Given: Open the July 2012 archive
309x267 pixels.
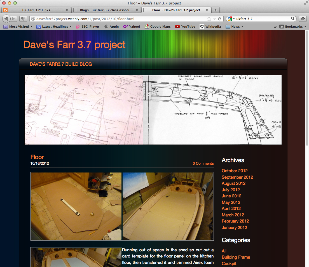Looking at the screenshot, I should tap(231, 190).
